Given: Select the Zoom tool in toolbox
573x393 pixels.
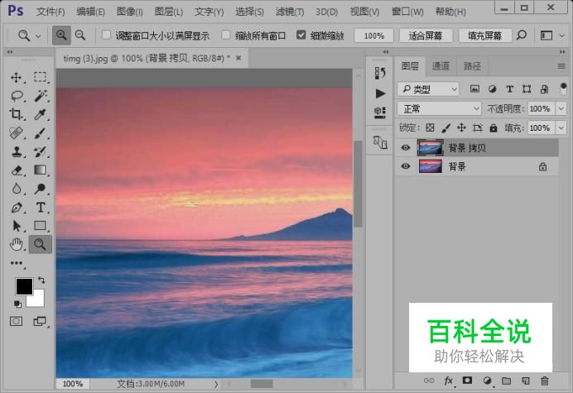Looking at the screenshot, I should coord(41,244).
